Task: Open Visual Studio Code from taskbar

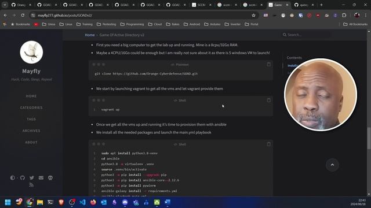Action: pos(82,202)
